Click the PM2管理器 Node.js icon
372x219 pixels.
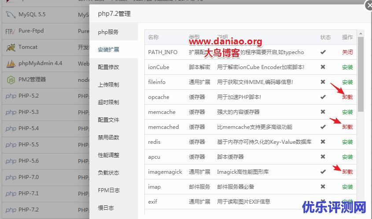click(x=11, y=80)
